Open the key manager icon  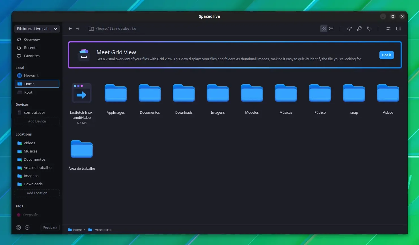359,29
